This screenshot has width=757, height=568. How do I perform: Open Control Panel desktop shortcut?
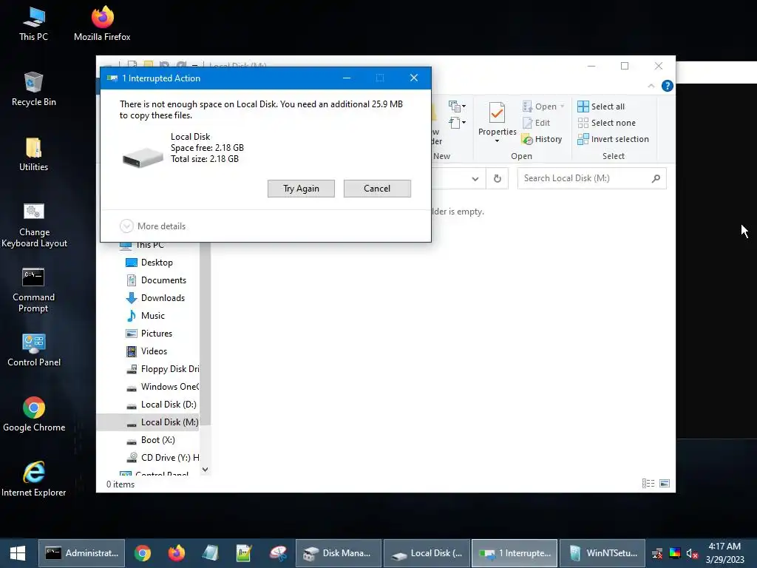34,350
